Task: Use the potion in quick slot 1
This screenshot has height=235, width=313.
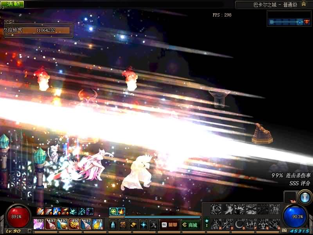Action: (x=39, y=224)
